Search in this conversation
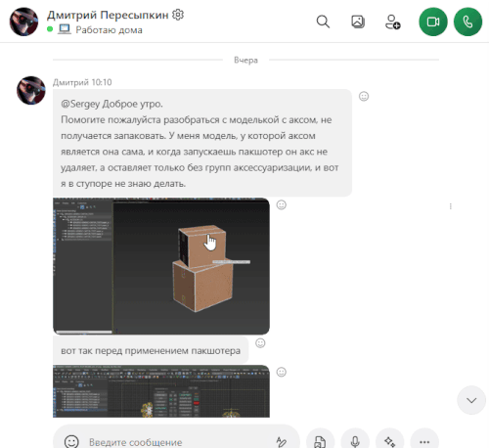Image resolution: width=489 pixels, height=448 pixels. (323, 22)
